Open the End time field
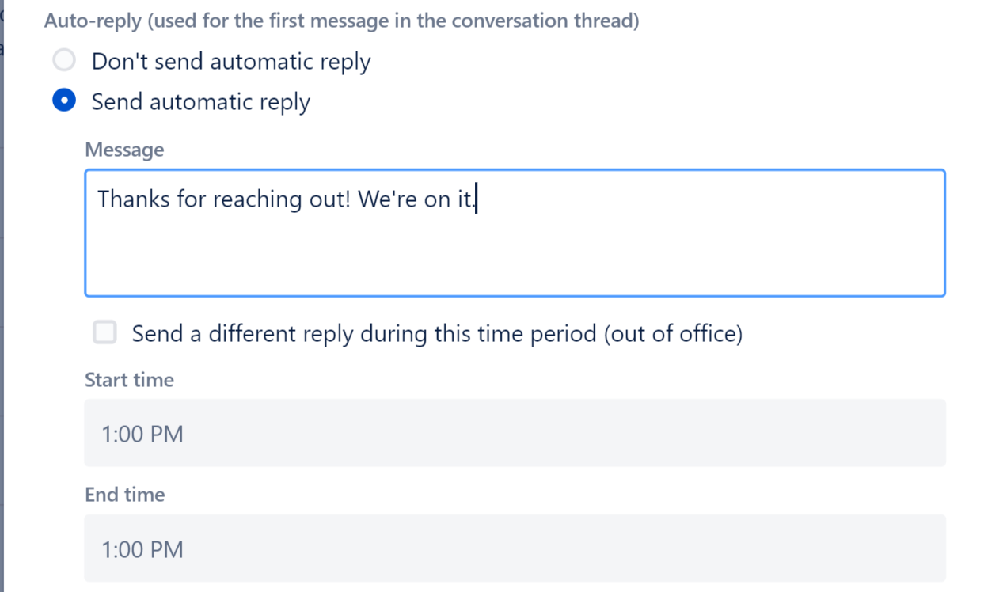Image resolution: width=984 pixels, height=592 pixels. click(515, 548)
